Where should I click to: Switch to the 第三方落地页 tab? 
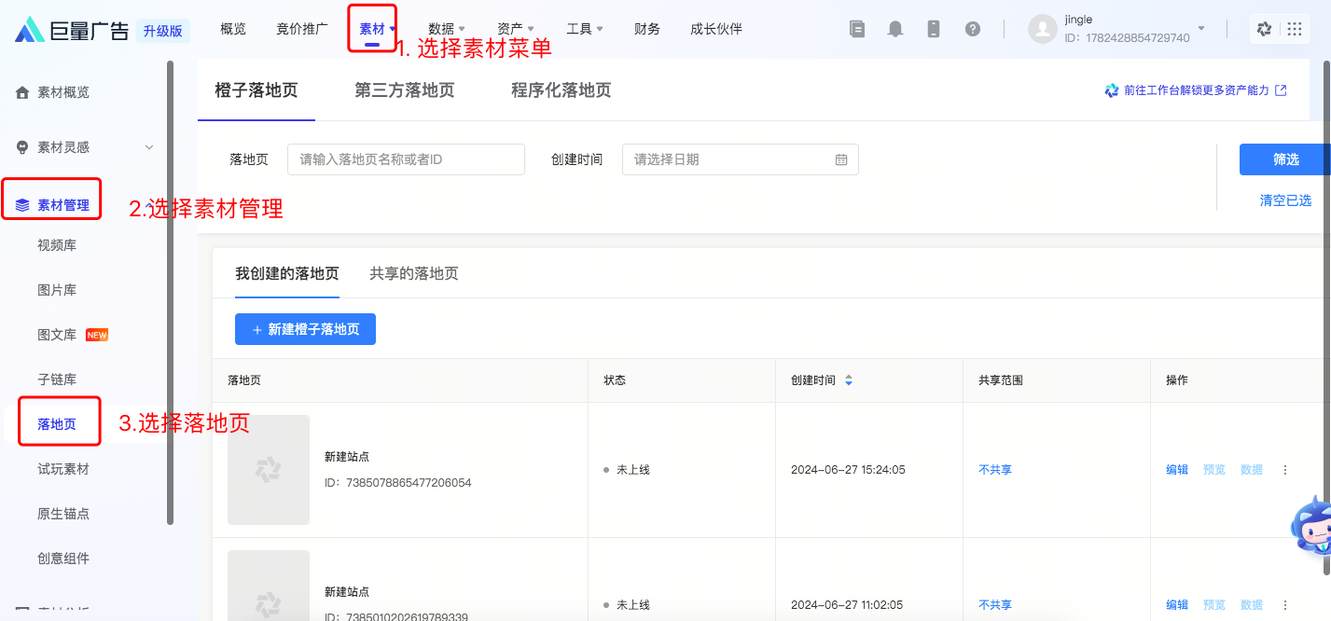tap(404, 90)
